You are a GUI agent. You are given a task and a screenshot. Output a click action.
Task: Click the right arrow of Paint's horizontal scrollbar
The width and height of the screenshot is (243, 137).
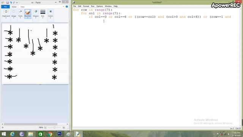coord(67,124)
